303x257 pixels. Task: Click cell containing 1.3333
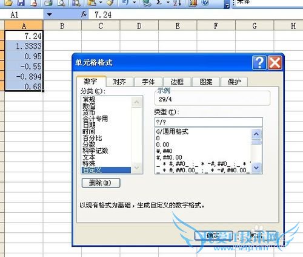[24, 46]
